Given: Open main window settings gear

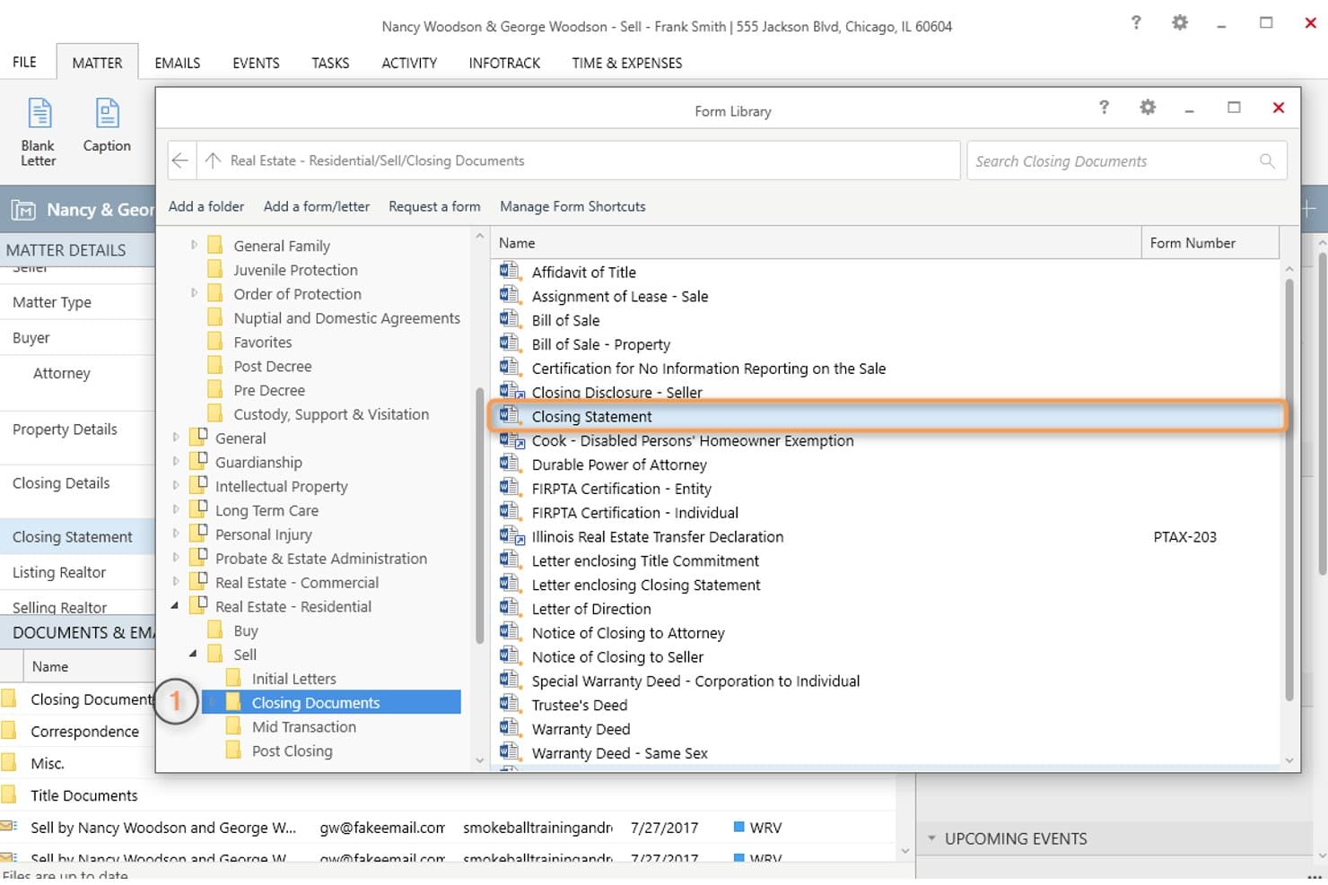Looking at the screenshot, I should pos(1180,23).
